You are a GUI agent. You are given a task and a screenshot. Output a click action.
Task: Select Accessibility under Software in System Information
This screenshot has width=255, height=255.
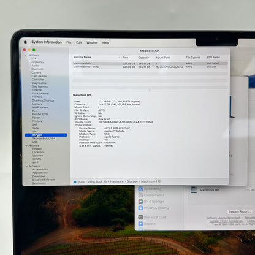40,169
